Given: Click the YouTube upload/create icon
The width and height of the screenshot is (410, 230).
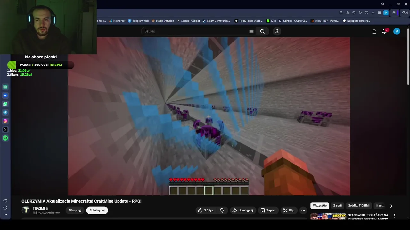Looking at the screenshot, I should (x=374, y=31).
